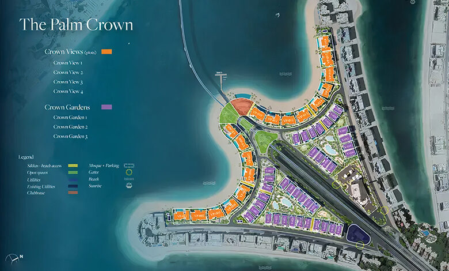Select Crown Garden 3
This screenshot has height=271, width=449.
[x=70, y=136]
